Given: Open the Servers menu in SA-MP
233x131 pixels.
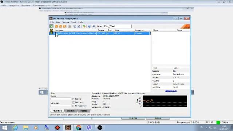Looking at the screenshot, I should pos(66,22).
